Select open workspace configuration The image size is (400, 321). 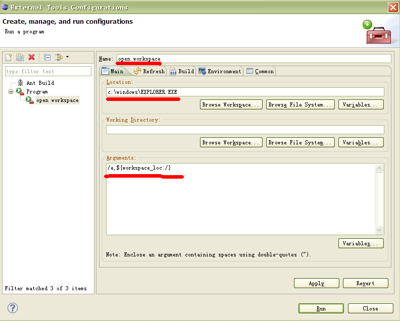pyautogui.click(x=58, y=100)
